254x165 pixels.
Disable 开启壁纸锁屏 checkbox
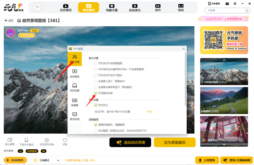[96, 93]
